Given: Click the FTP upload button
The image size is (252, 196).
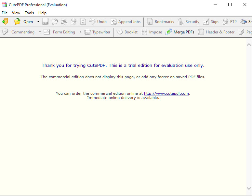Looking at the screenshot, I should click(229, 21).
